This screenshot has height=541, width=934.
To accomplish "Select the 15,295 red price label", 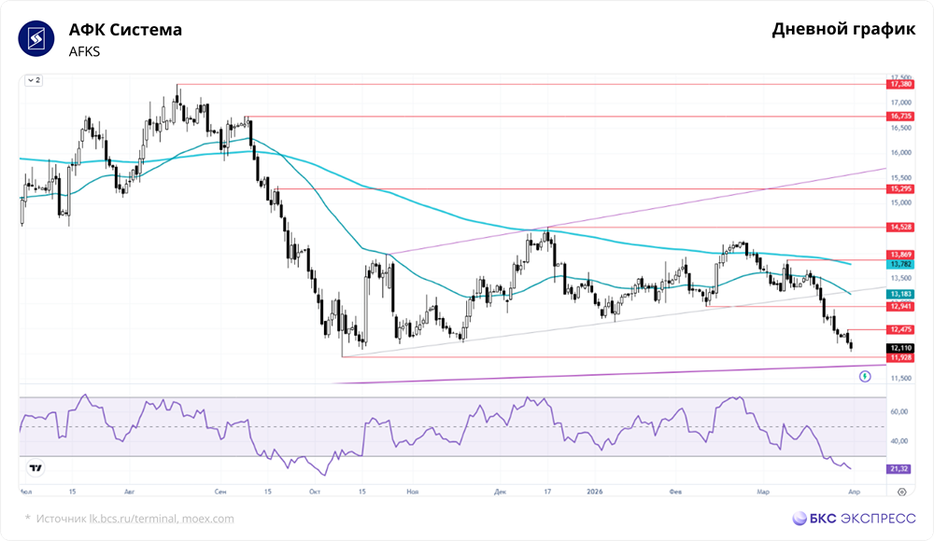I will pyautogui.click(x=900, y=188).
